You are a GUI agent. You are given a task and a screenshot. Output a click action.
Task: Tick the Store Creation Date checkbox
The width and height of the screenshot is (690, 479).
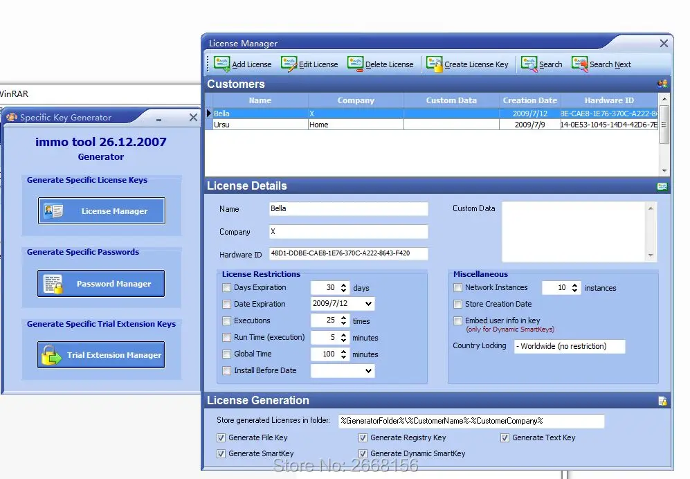pyautogui.click(x=457, y=304)
